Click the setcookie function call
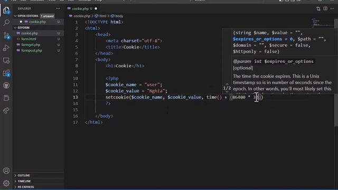The height and width of the screenshot is (190, 338). (x=117, y=97)
